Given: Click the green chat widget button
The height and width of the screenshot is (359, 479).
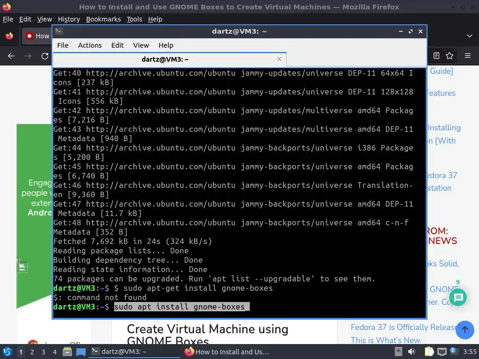Looking at the screenshot, I should (458, 297).
